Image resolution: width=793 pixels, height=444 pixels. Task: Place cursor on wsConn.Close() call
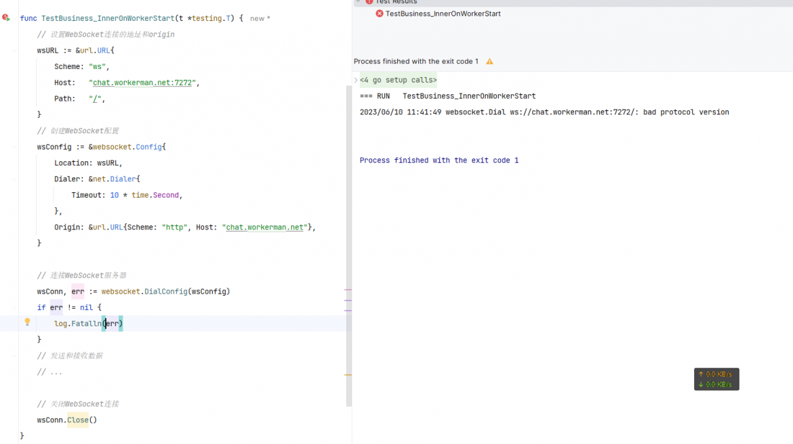tap(66, 420)
